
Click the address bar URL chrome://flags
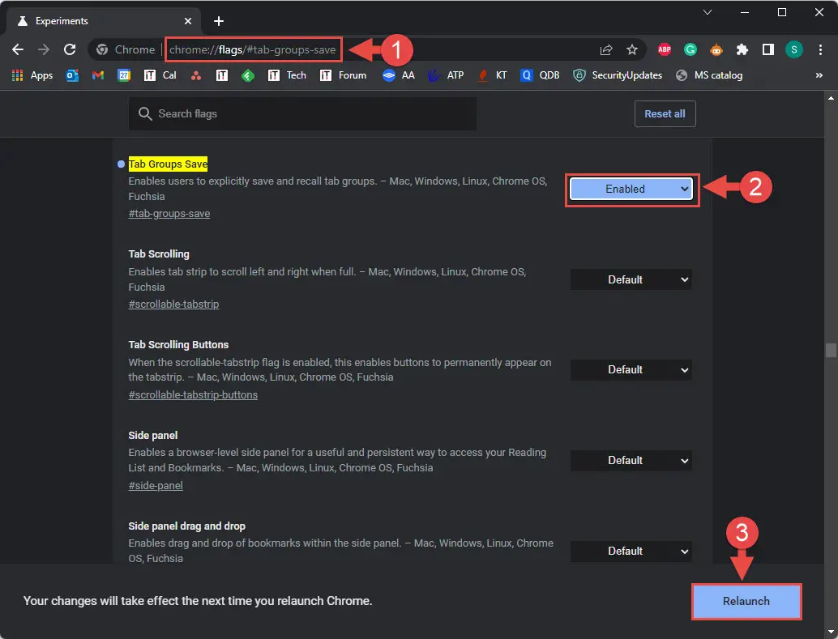click(x=253, y=49)
